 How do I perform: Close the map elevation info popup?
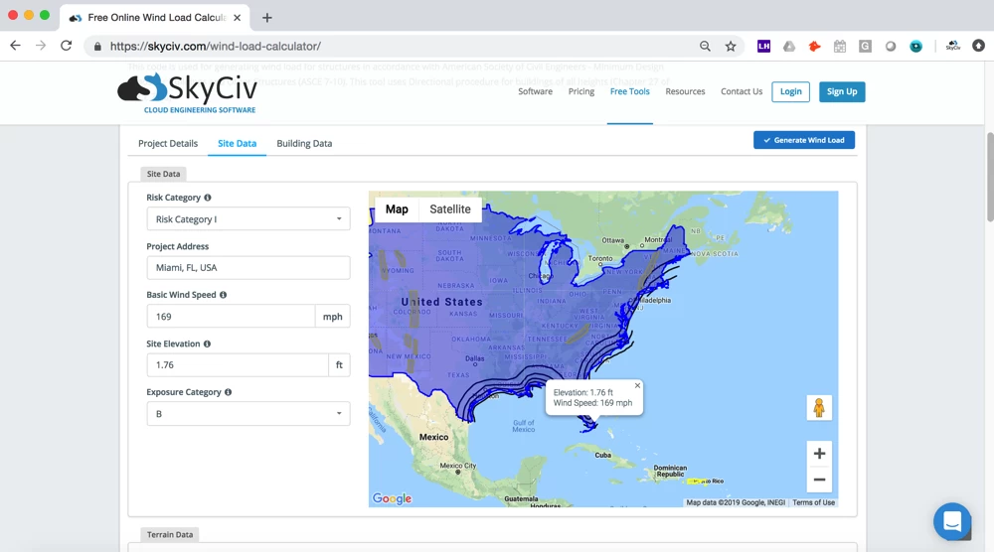[638, 385]
